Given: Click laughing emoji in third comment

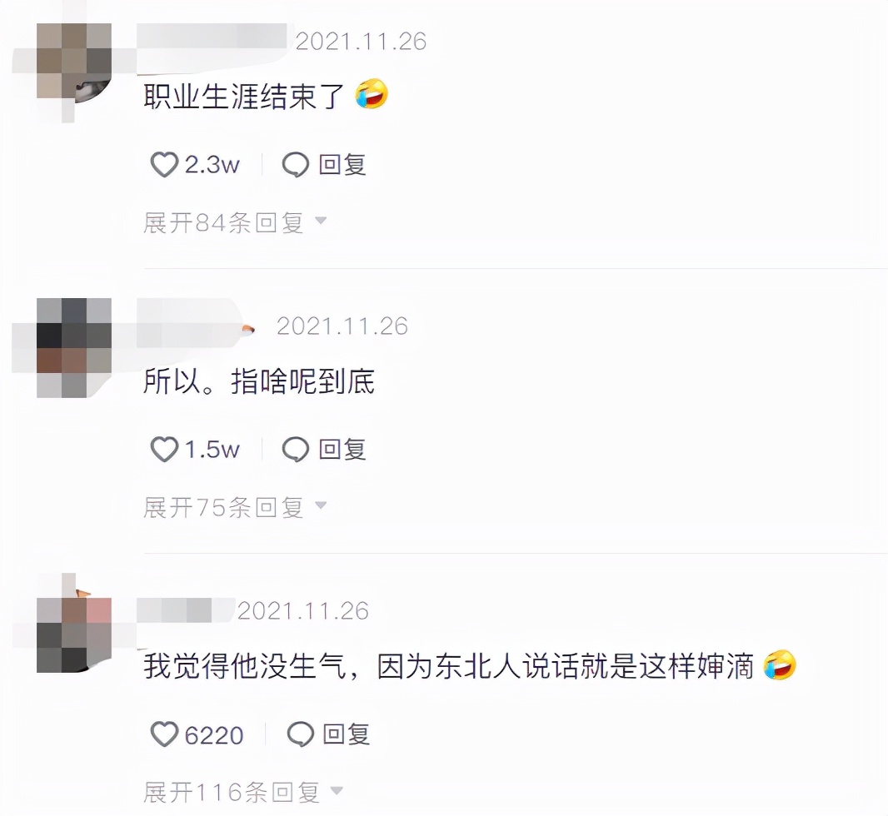Looking at the screenshot, I should pyautogui.click(x=780, y=665).
